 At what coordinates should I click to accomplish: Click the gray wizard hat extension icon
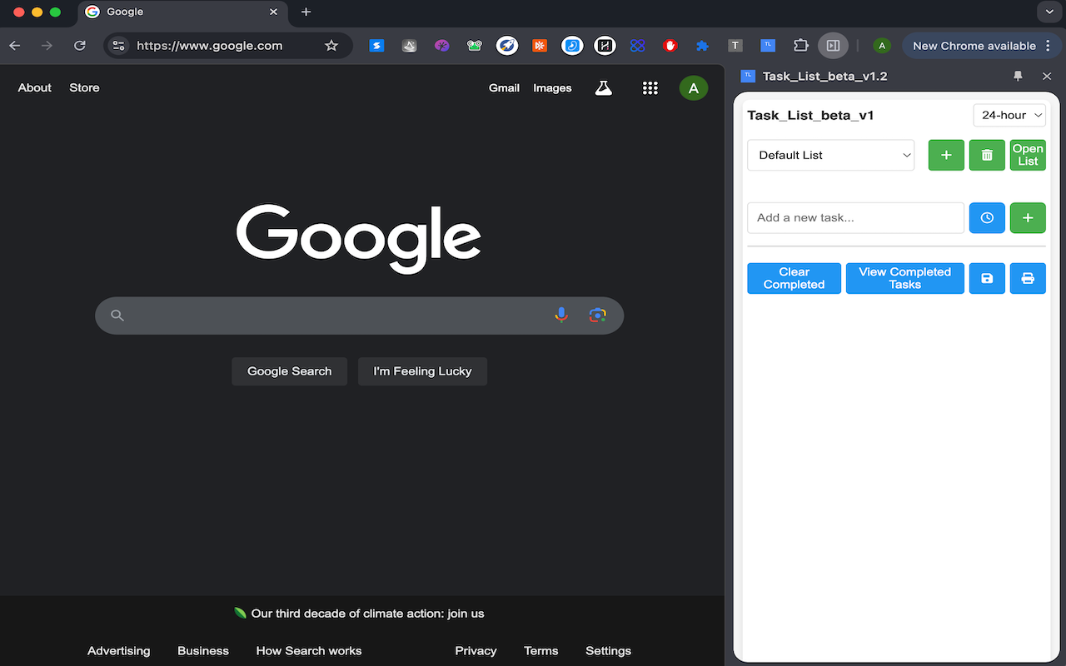coord(409,46)
